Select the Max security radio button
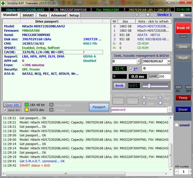This screenshot has height=178, width=193. pos(160,103)
